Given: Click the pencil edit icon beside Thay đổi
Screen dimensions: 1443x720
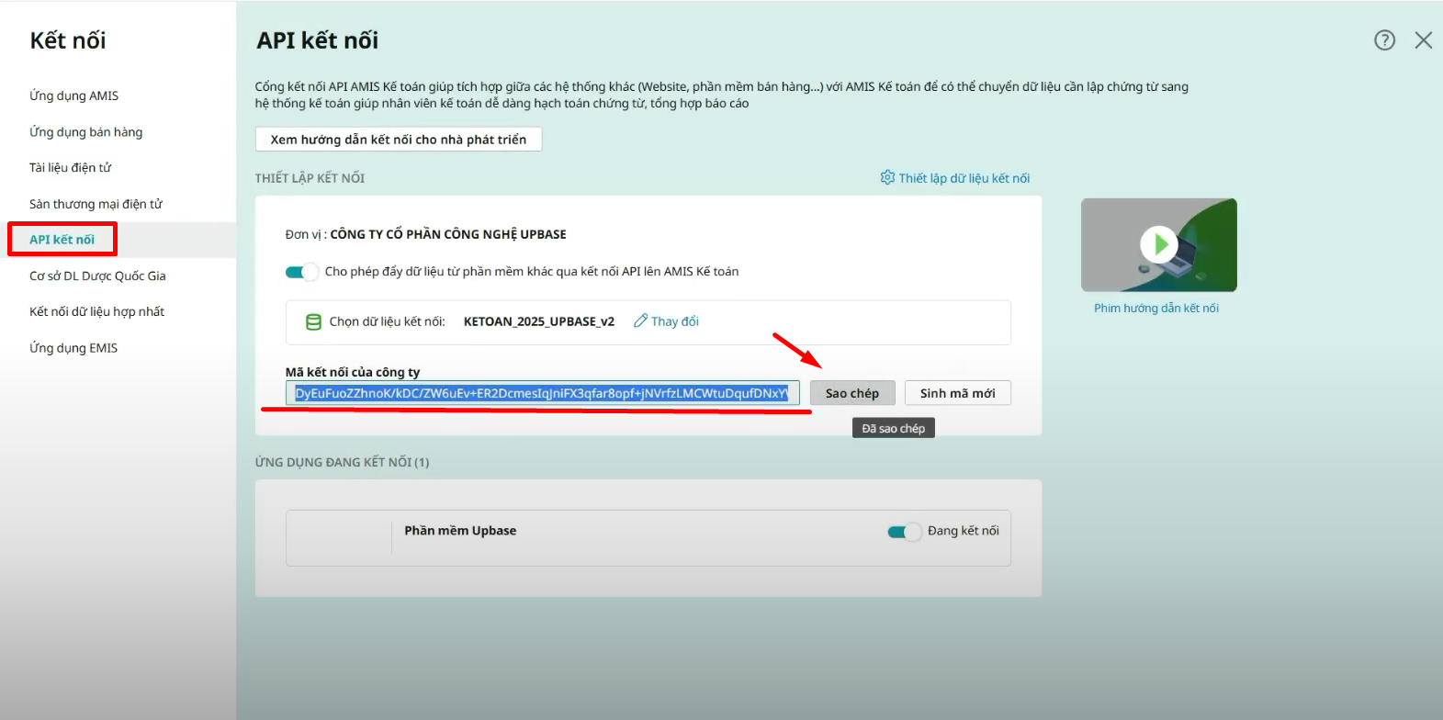Looking at the screenshot, I should pos(641,321).
